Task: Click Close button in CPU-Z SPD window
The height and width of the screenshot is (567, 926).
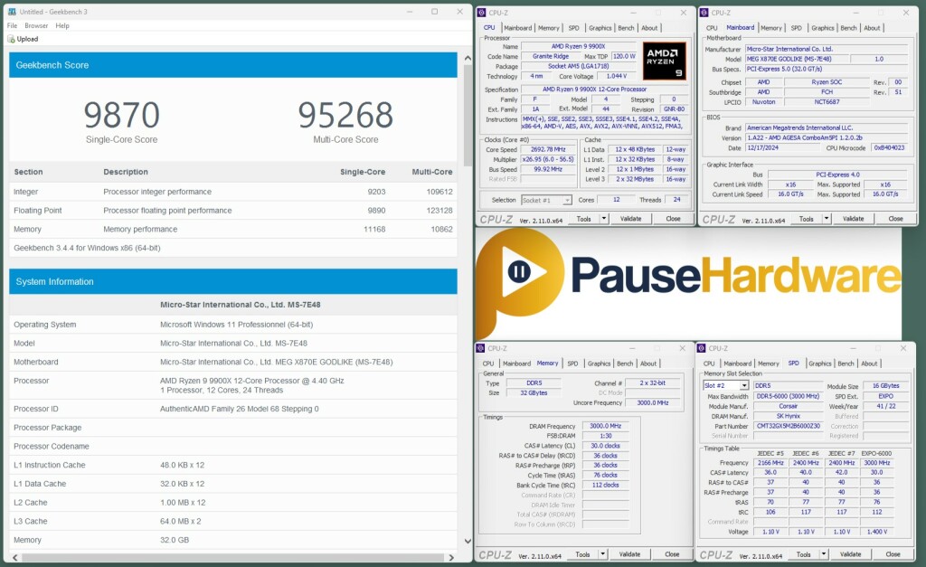Action: tap(893, 554)
